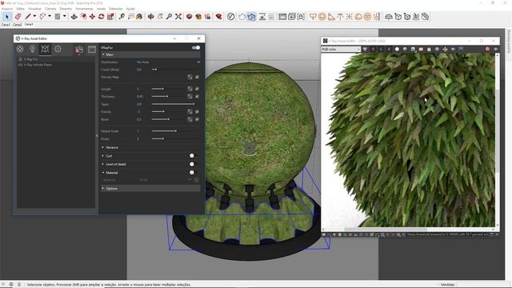Image resolution: width=512 pixels, height=288 pixels.
Task: Start V-Ray render with teapot icon
Action: [x=242, y=16]
